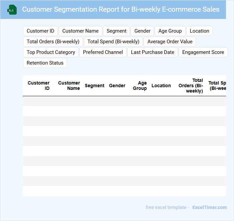The width and height of the screenshot is (234, 221).
Task: Click the Age Group column header
Action: point(140,86)
